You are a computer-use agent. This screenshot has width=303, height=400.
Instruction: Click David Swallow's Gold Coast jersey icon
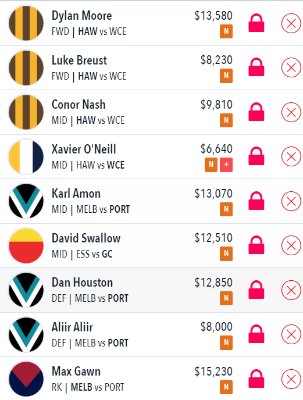click(x=26, y=246)
